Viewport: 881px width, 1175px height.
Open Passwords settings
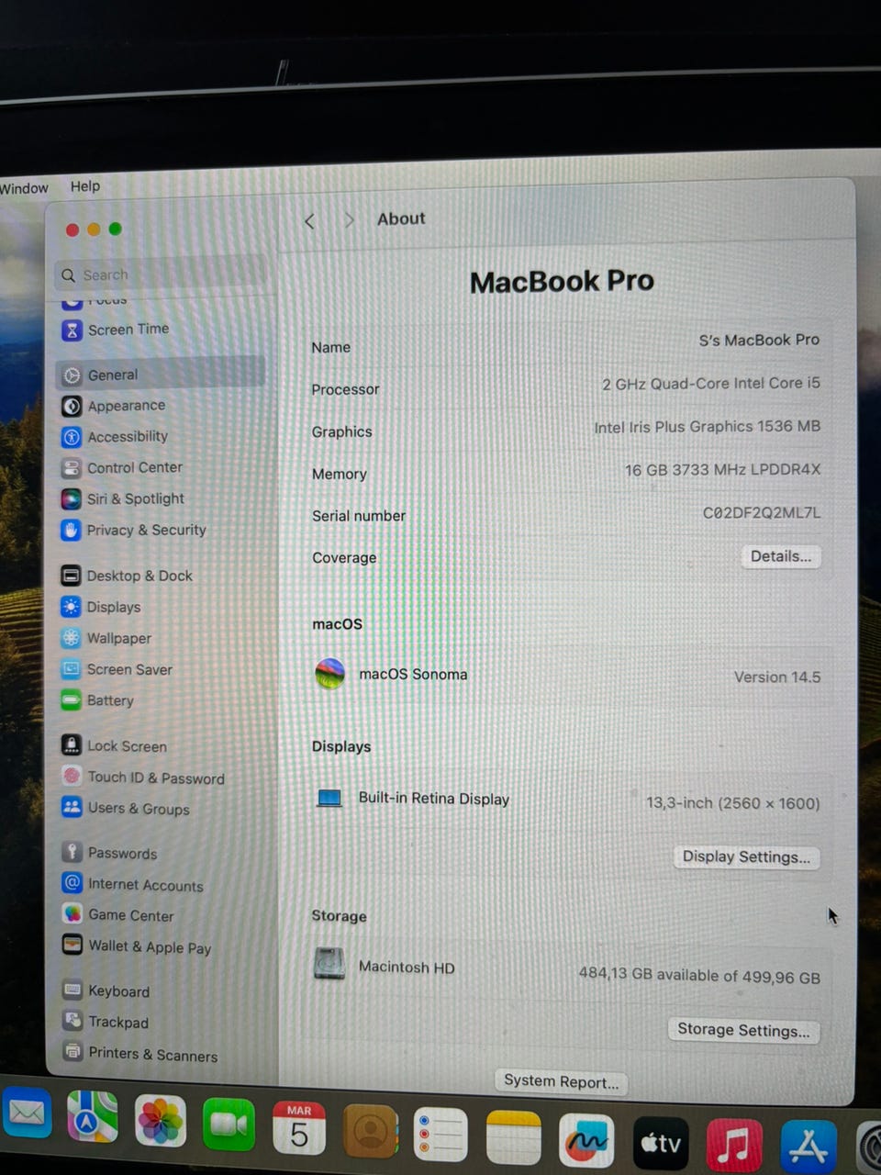pos(109,853)
